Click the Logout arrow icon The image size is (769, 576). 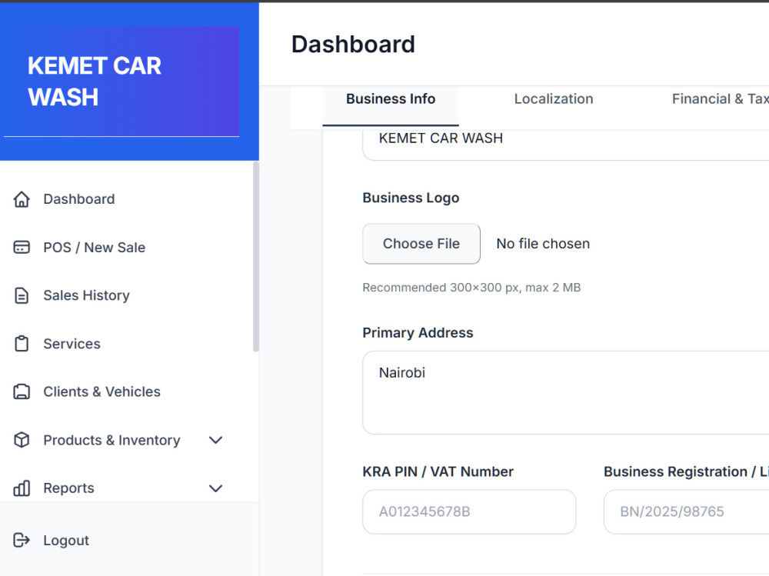coord(22,540)
